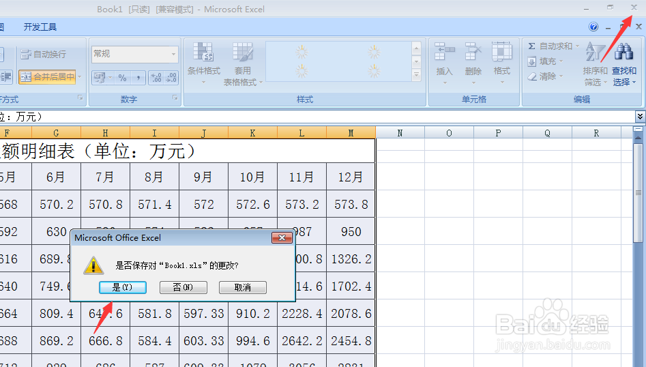The height and width of the screenshot is (367, 646).
Task: Open the 填充 fill menu
Action: [544, 61]
